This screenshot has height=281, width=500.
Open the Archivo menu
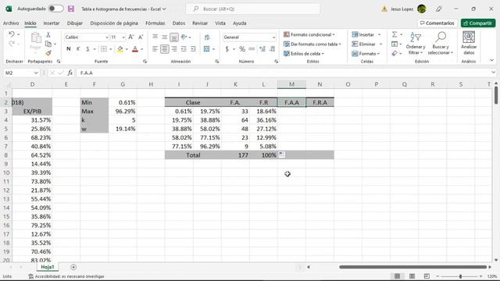tap(11, 23)
